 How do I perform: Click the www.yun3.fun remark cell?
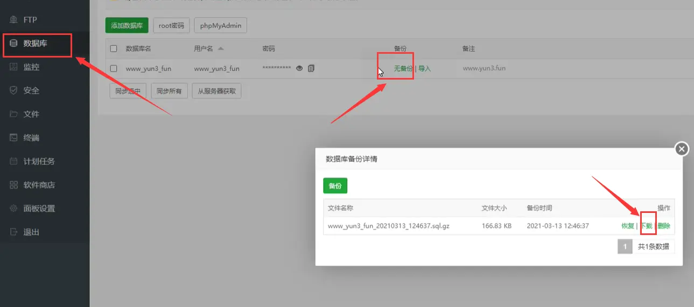click(484, 68)
